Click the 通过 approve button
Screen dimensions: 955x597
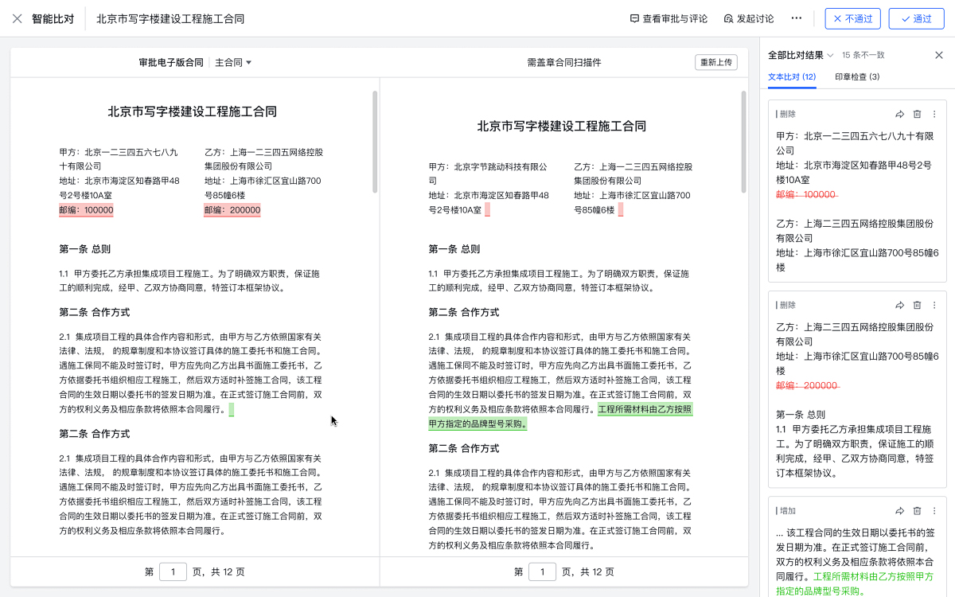(916, 18)
